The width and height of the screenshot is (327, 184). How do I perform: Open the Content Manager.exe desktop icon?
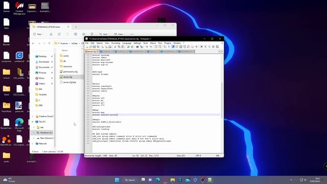[x=19, y=8]
